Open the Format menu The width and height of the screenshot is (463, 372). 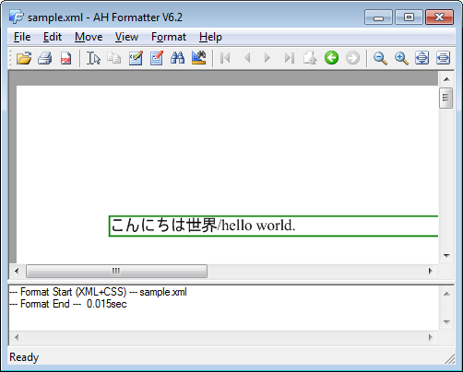pos(169,37)
